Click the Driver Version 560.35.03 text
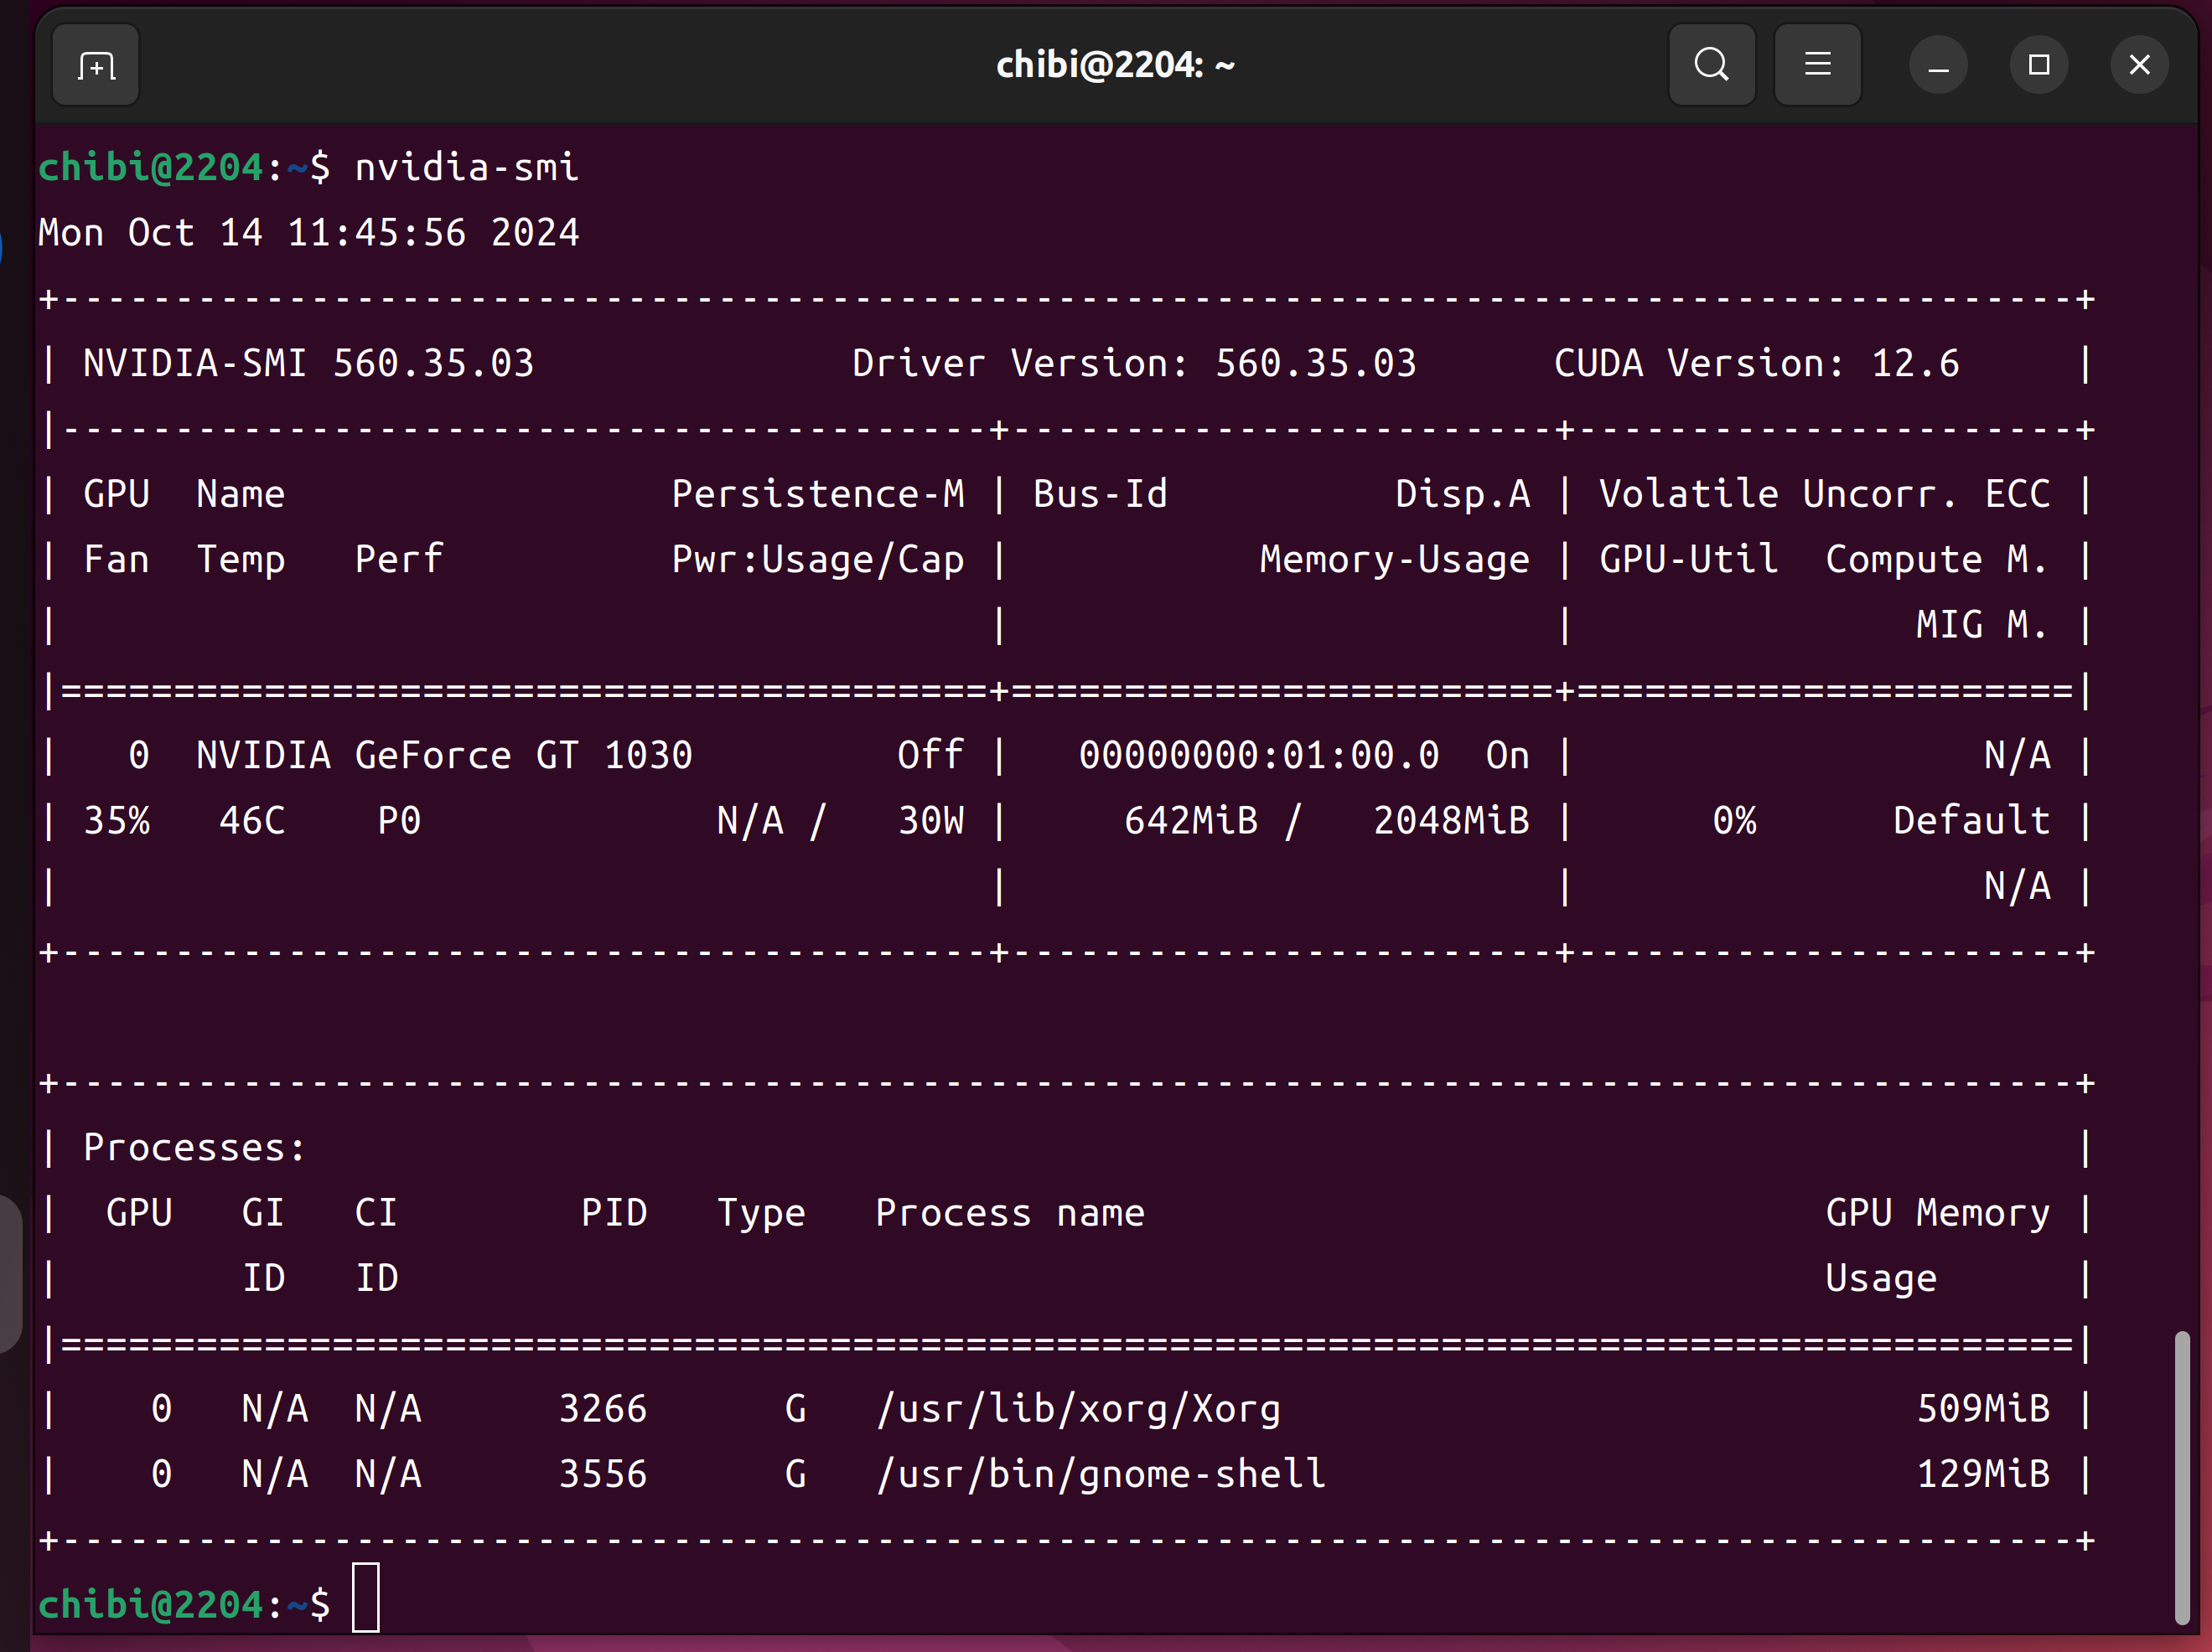Viewport: 2212px width, 1652px height. (1133, 364)
